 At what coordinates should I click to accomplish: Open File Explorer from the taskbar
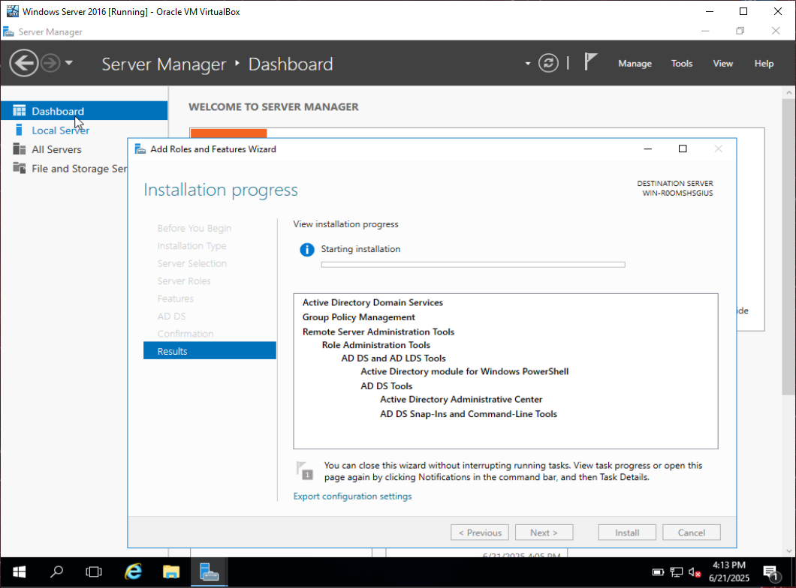pos(171,572)
